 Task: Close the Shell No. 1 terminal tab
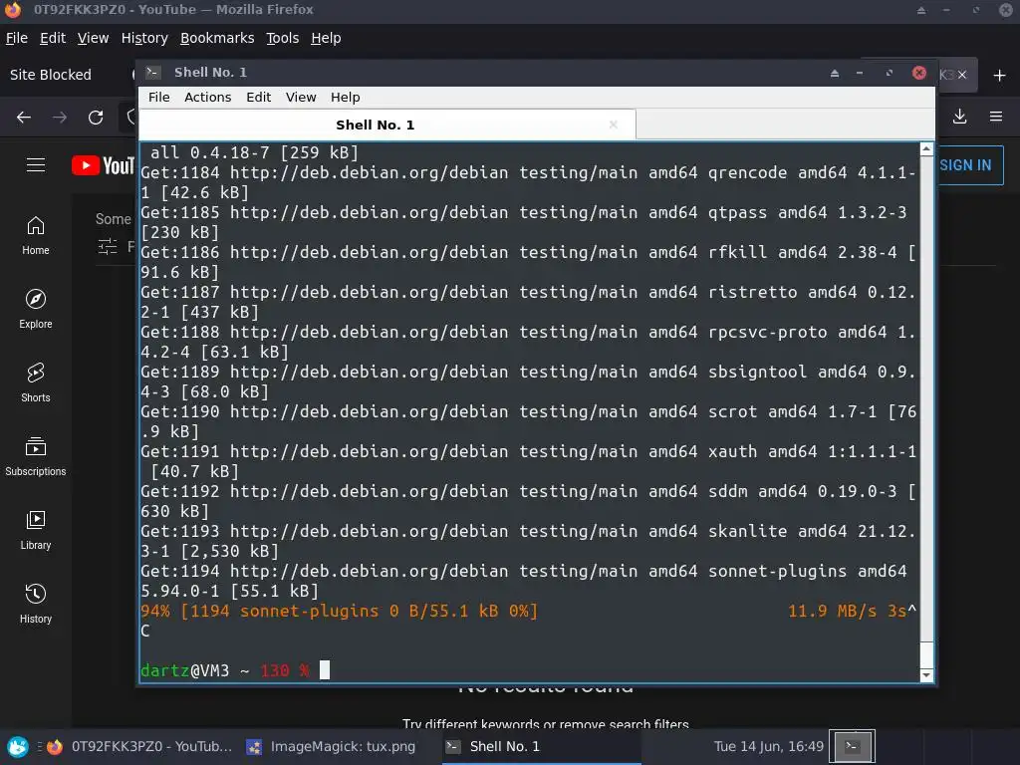613,125
